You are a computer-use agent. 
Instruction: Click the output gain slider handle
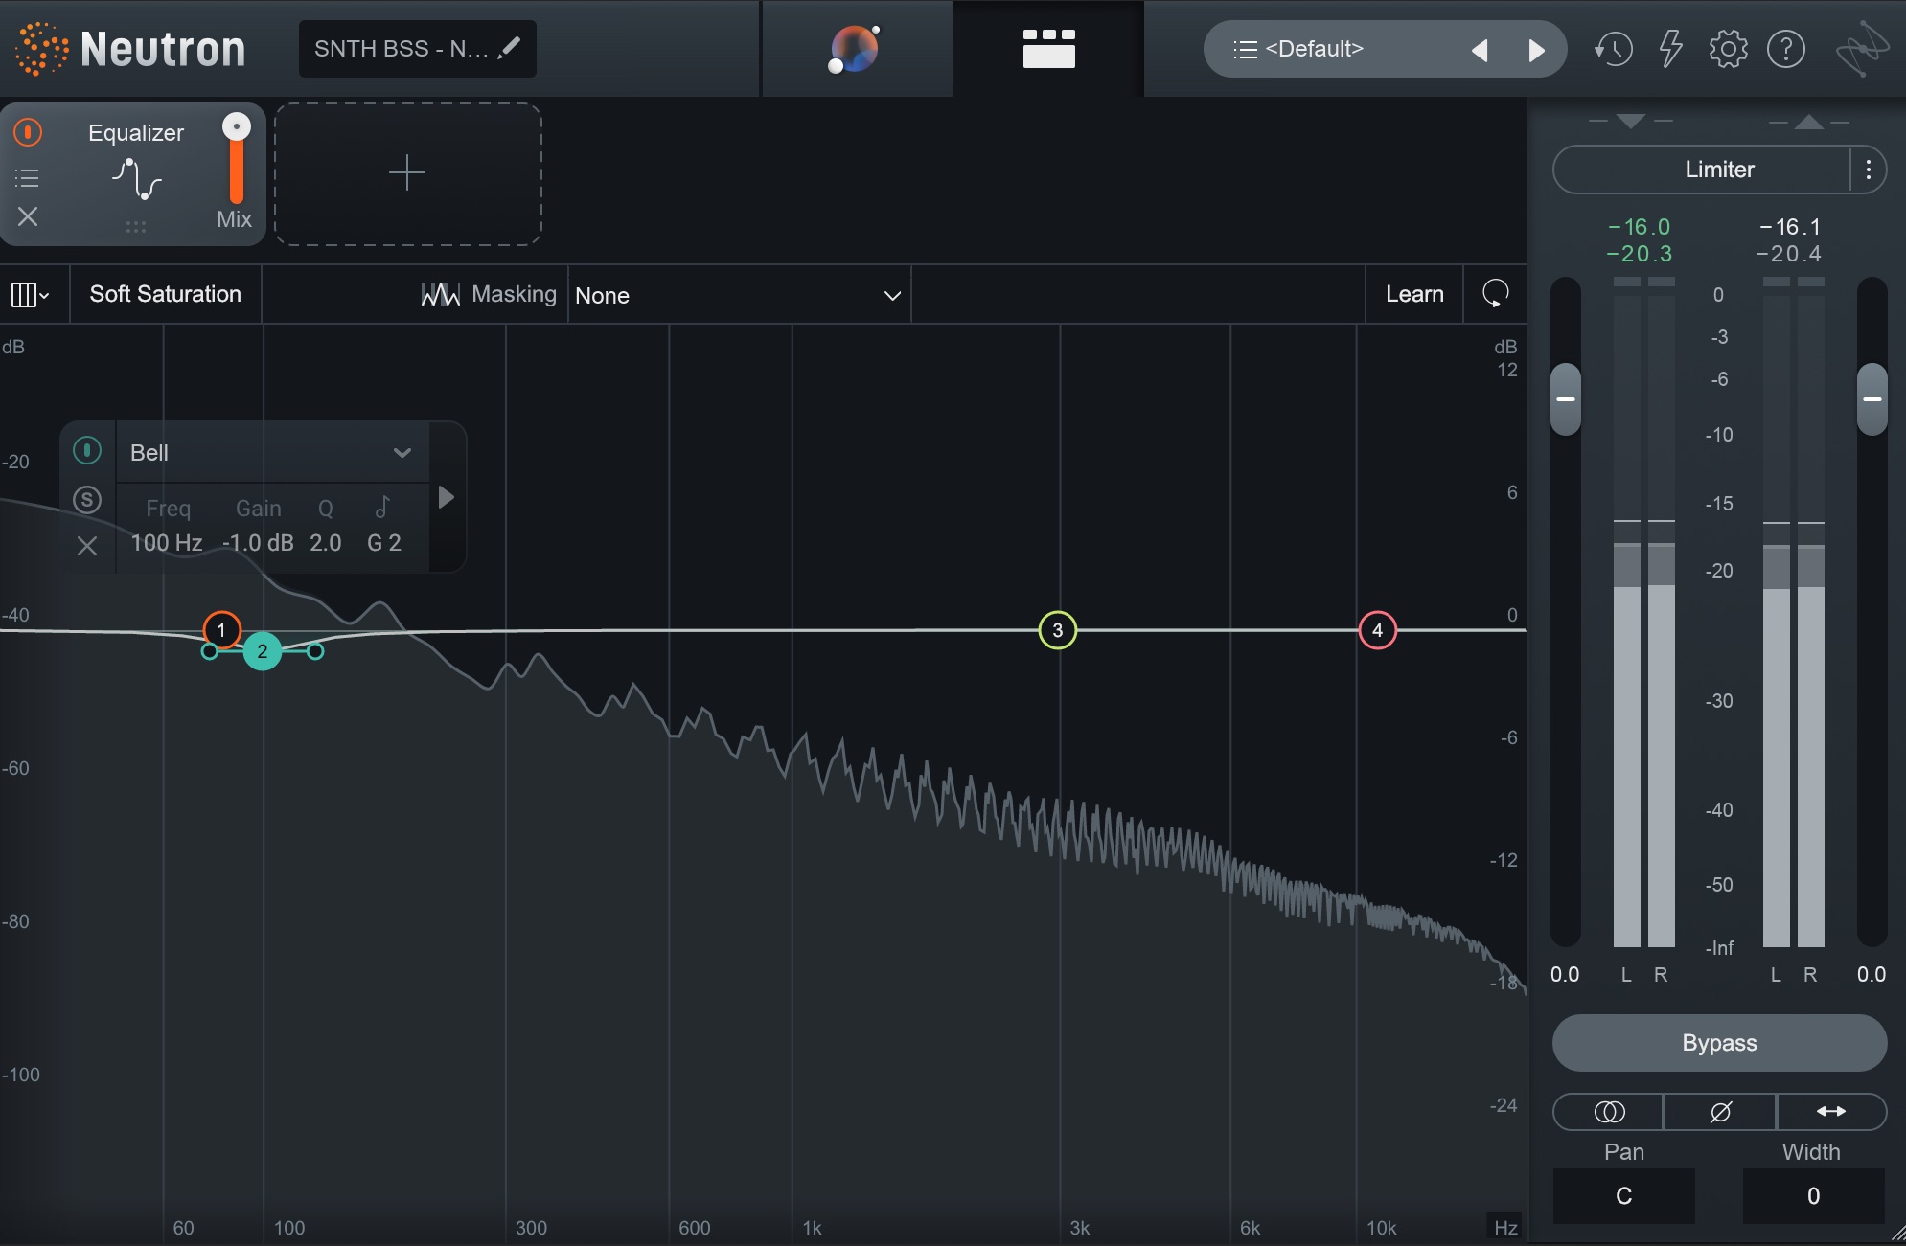point(1872,399)
